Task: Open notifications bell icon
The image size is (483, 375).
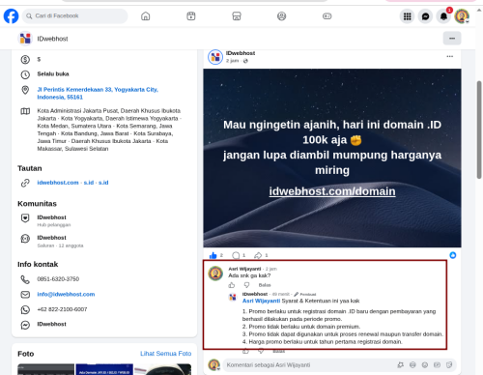Action: click(443, 16)
